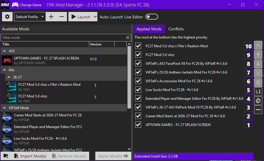Clear the mod filter with the X icon

tap(128, 37)
